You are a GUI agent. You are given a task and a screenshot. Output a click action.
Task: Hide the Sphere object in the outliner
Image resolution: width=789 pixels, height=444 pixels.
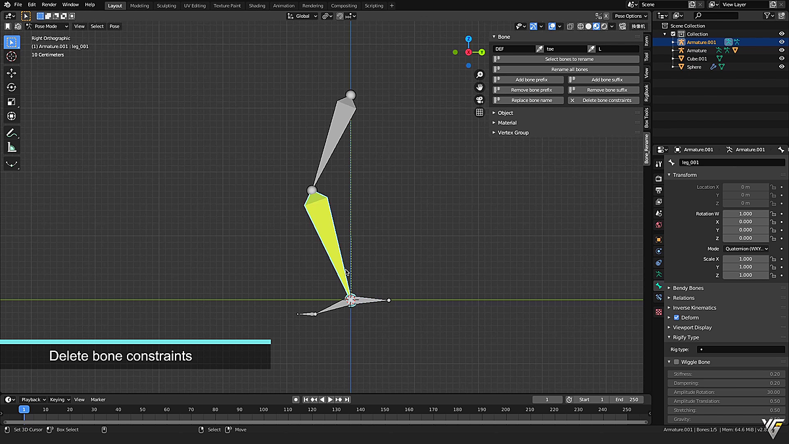click(782, 66)
